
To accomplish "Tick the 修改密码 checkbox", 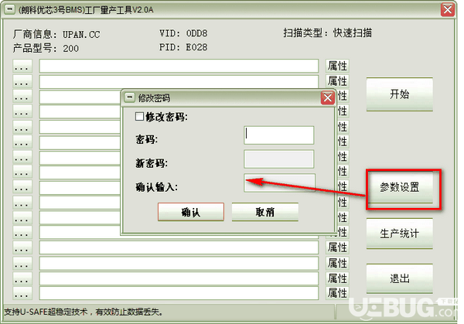I will [x=139, y=117].
